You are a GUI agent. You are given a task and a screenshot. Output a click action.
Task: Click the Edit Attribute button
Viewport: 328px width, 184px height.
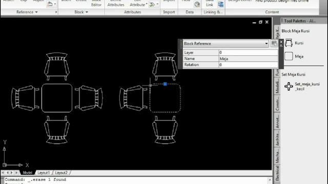point(137,3)
